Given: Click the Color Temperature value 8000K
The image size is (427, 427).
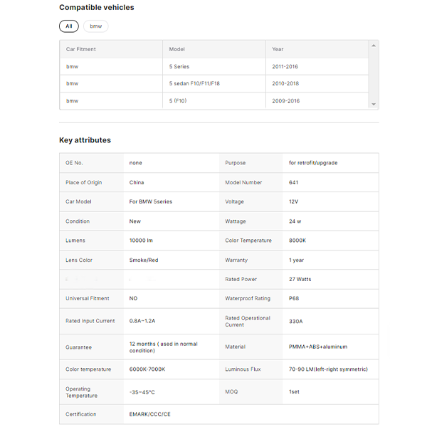Looking at the screenshot, I should [297, 241].
